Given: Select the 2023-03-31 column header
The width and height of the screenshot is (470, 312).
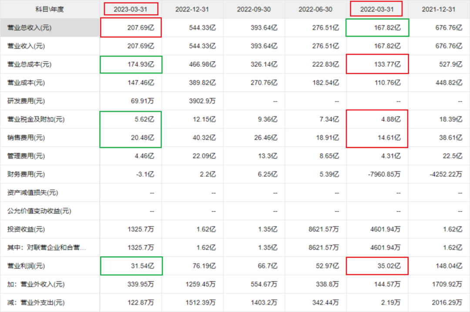Looking at the screenshot, I should [131, 9].
